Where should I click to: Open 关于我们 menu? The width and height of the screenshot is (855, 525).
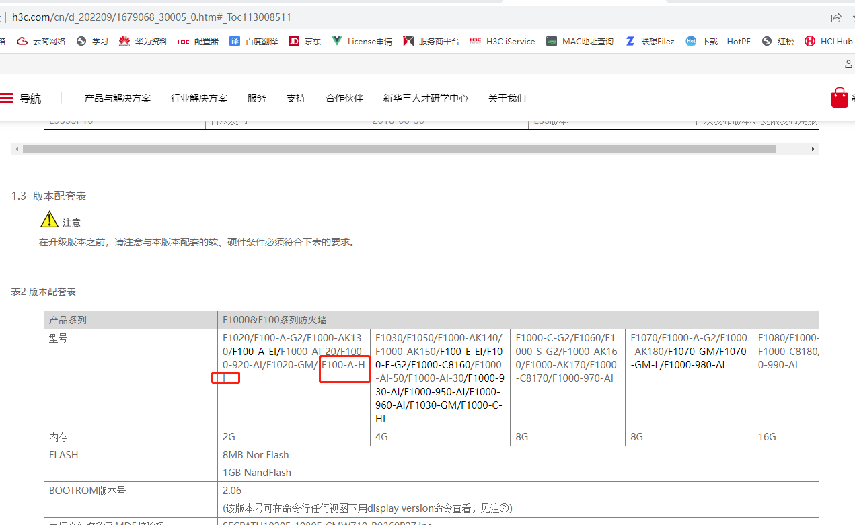507,98
